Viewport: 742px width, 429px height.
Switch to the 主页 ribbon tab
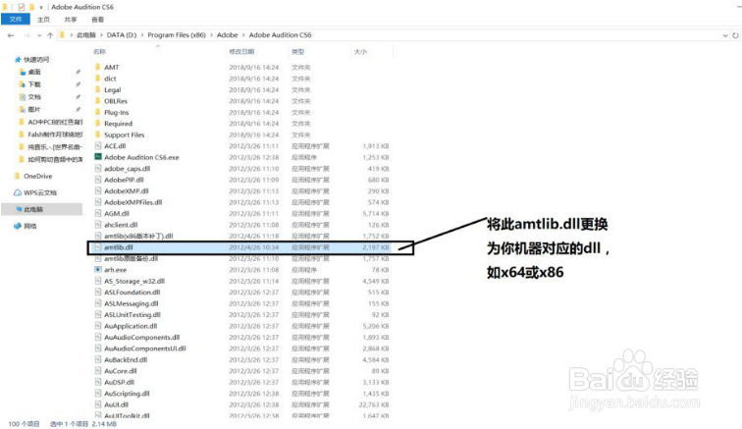click(43, 20)
